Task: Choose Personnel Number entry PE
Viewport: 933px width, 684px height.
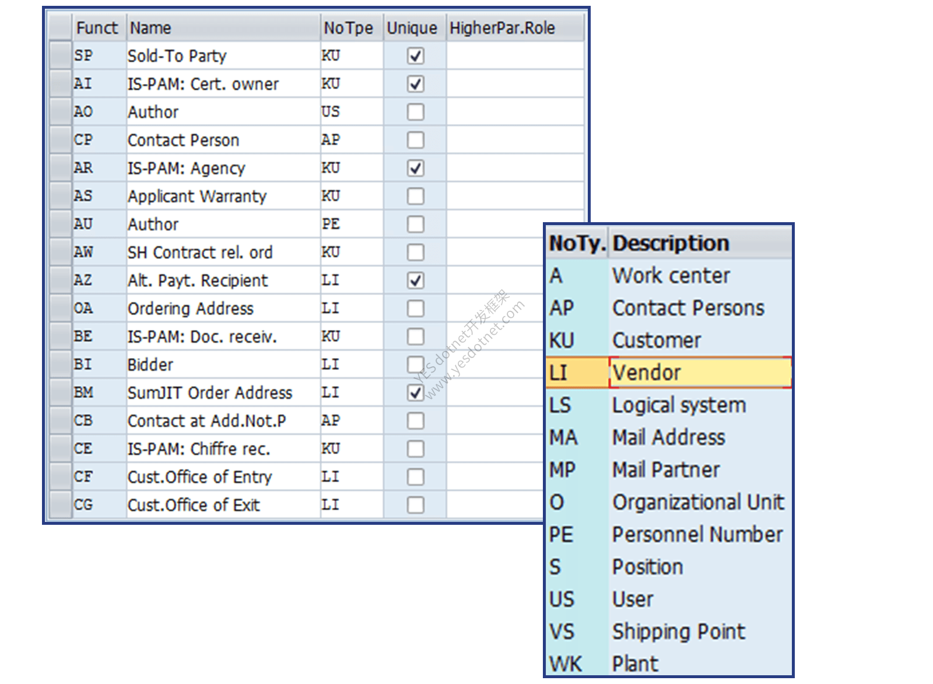Action: (669, 534)
